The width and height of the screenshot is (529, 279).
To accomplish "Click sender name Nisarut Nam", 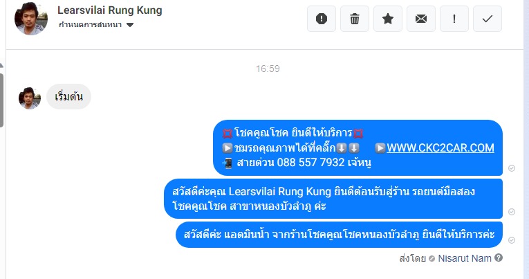I will 464,258.
